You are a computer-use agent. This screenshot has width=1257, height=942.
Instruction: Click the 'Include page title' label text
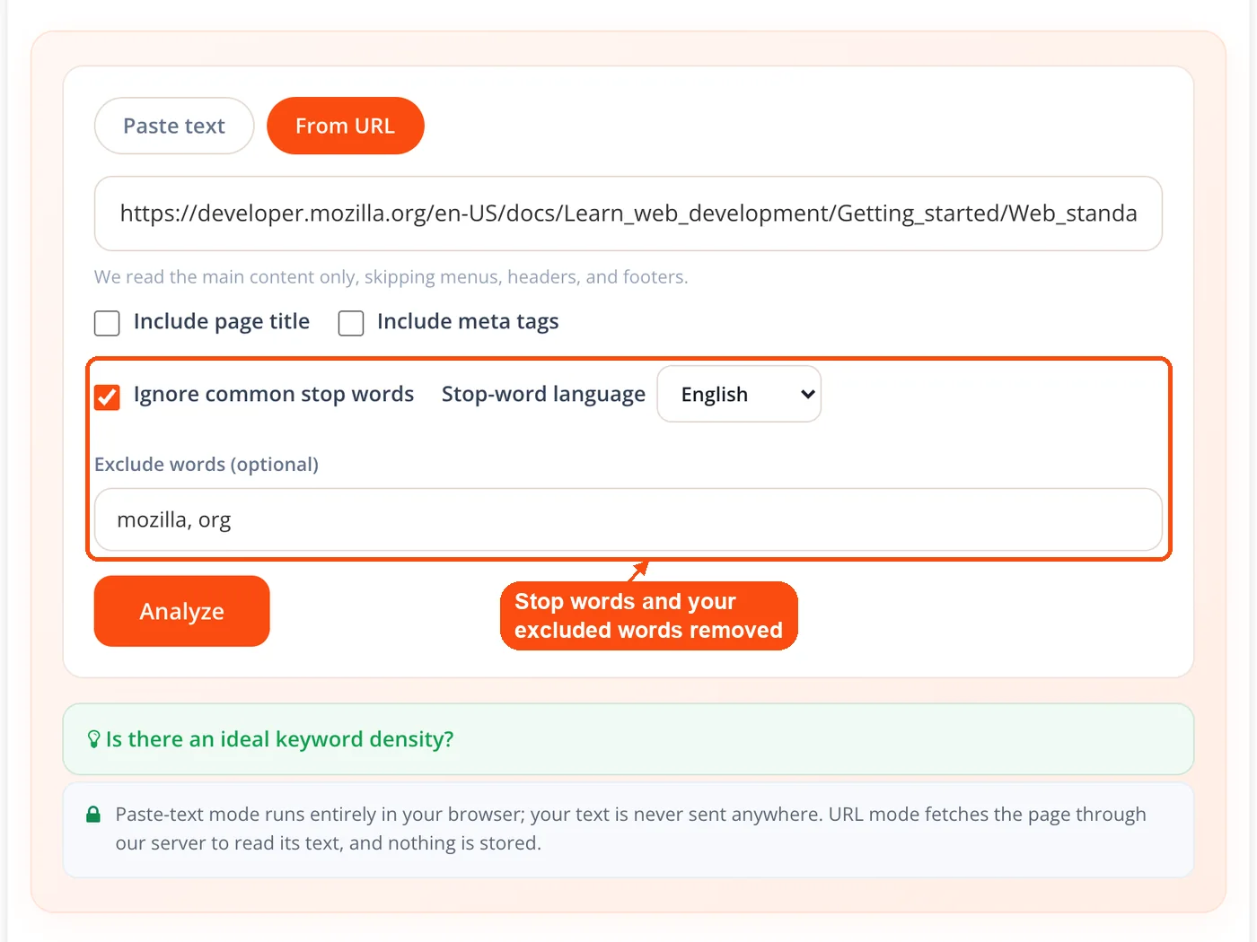pos(222,322)
